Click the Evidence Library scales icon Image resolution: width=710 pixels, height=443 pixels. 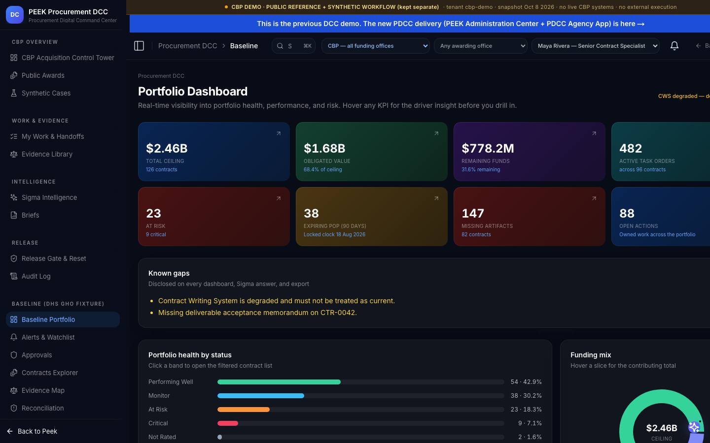click(x=14, y=154)
